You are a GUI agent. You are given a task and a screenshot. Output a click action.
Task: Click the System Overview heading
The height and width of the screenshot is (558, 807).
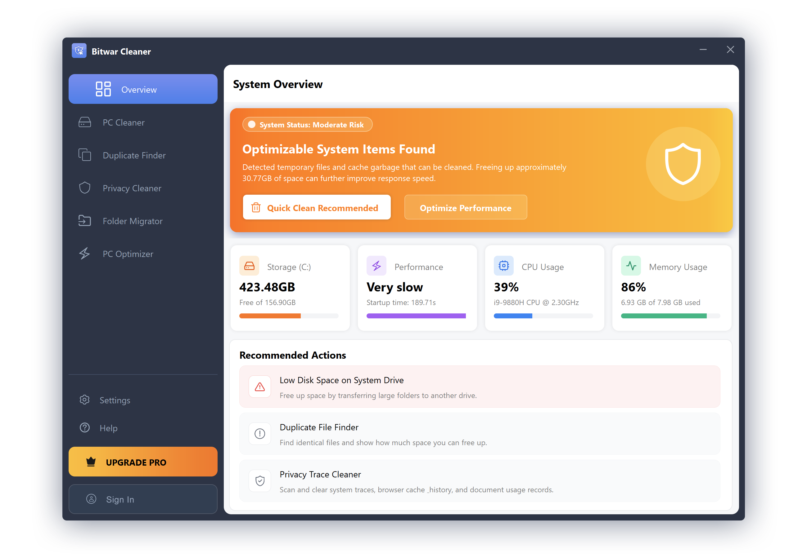point(277,84)
